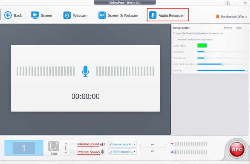Adjust the Opacity slider
The image size is (250, 164).
(222, 70)
